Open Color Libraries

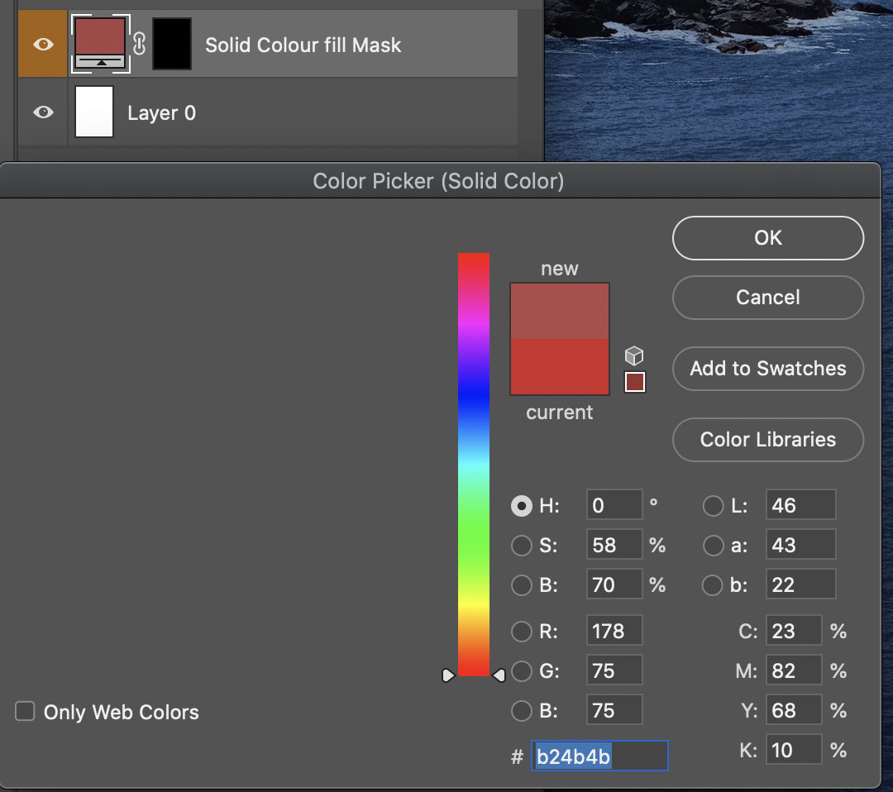[767, 440]
